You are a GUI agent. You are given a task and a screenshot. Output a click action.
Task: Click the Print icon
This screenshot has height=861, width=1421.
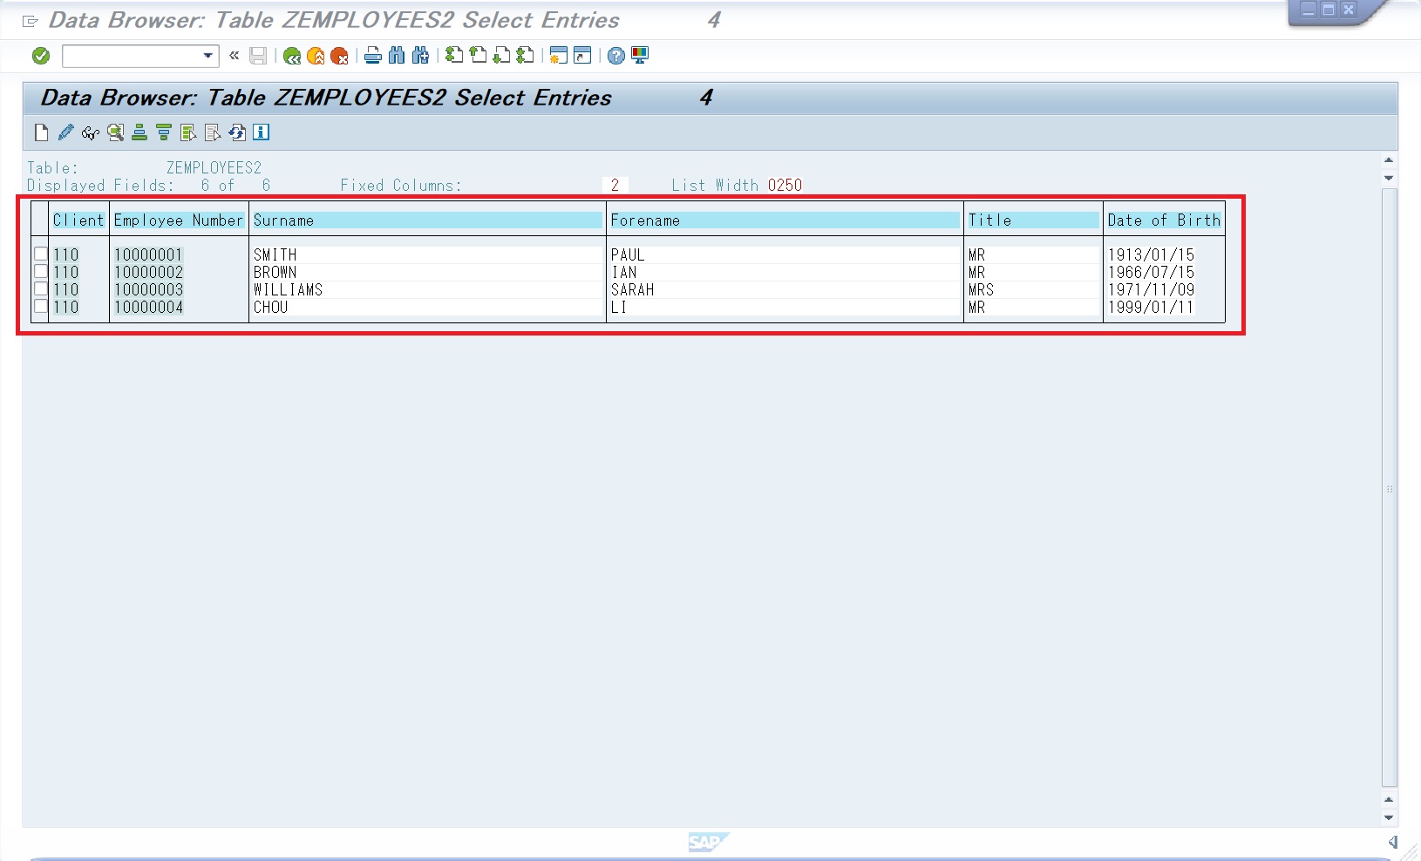(x=373, y=56)
